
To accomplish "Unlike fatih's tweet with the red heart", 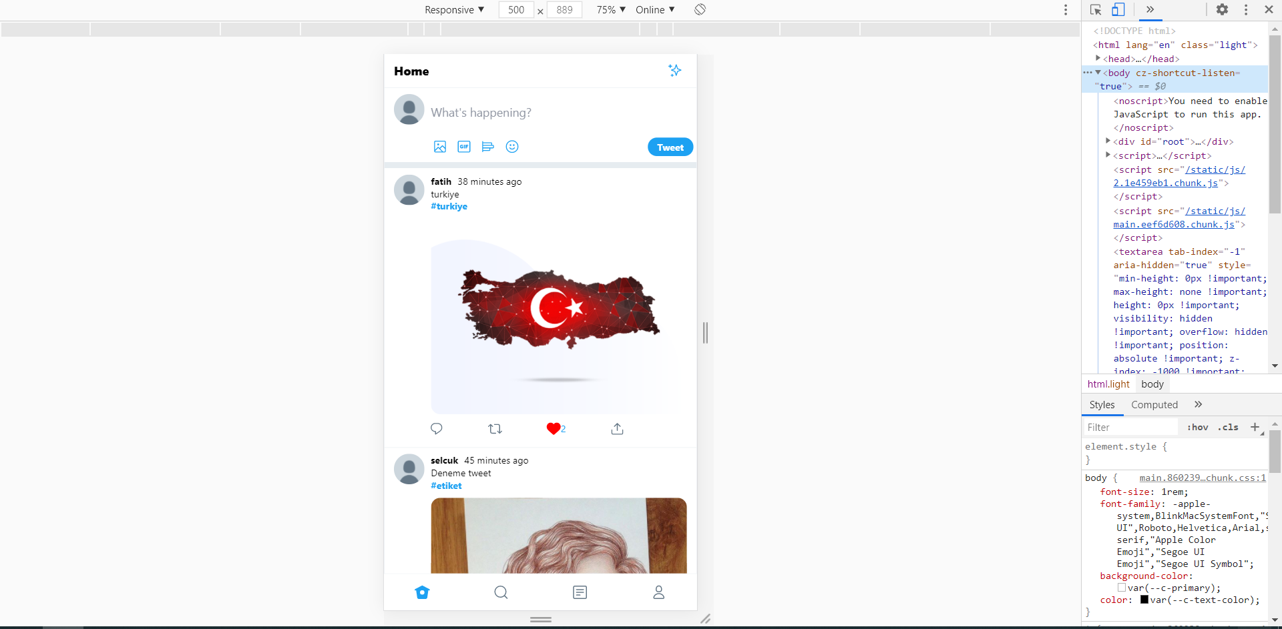I will pos(554,429).
